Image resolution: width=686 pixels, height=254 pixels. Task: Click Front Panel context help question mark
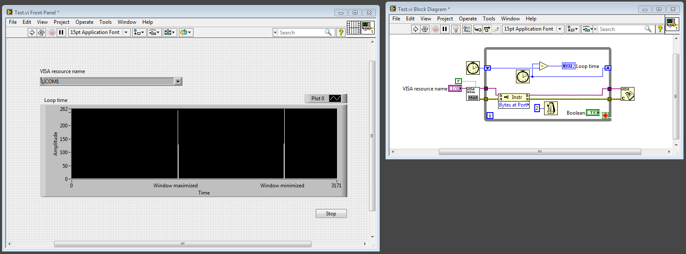click(340, 32)
